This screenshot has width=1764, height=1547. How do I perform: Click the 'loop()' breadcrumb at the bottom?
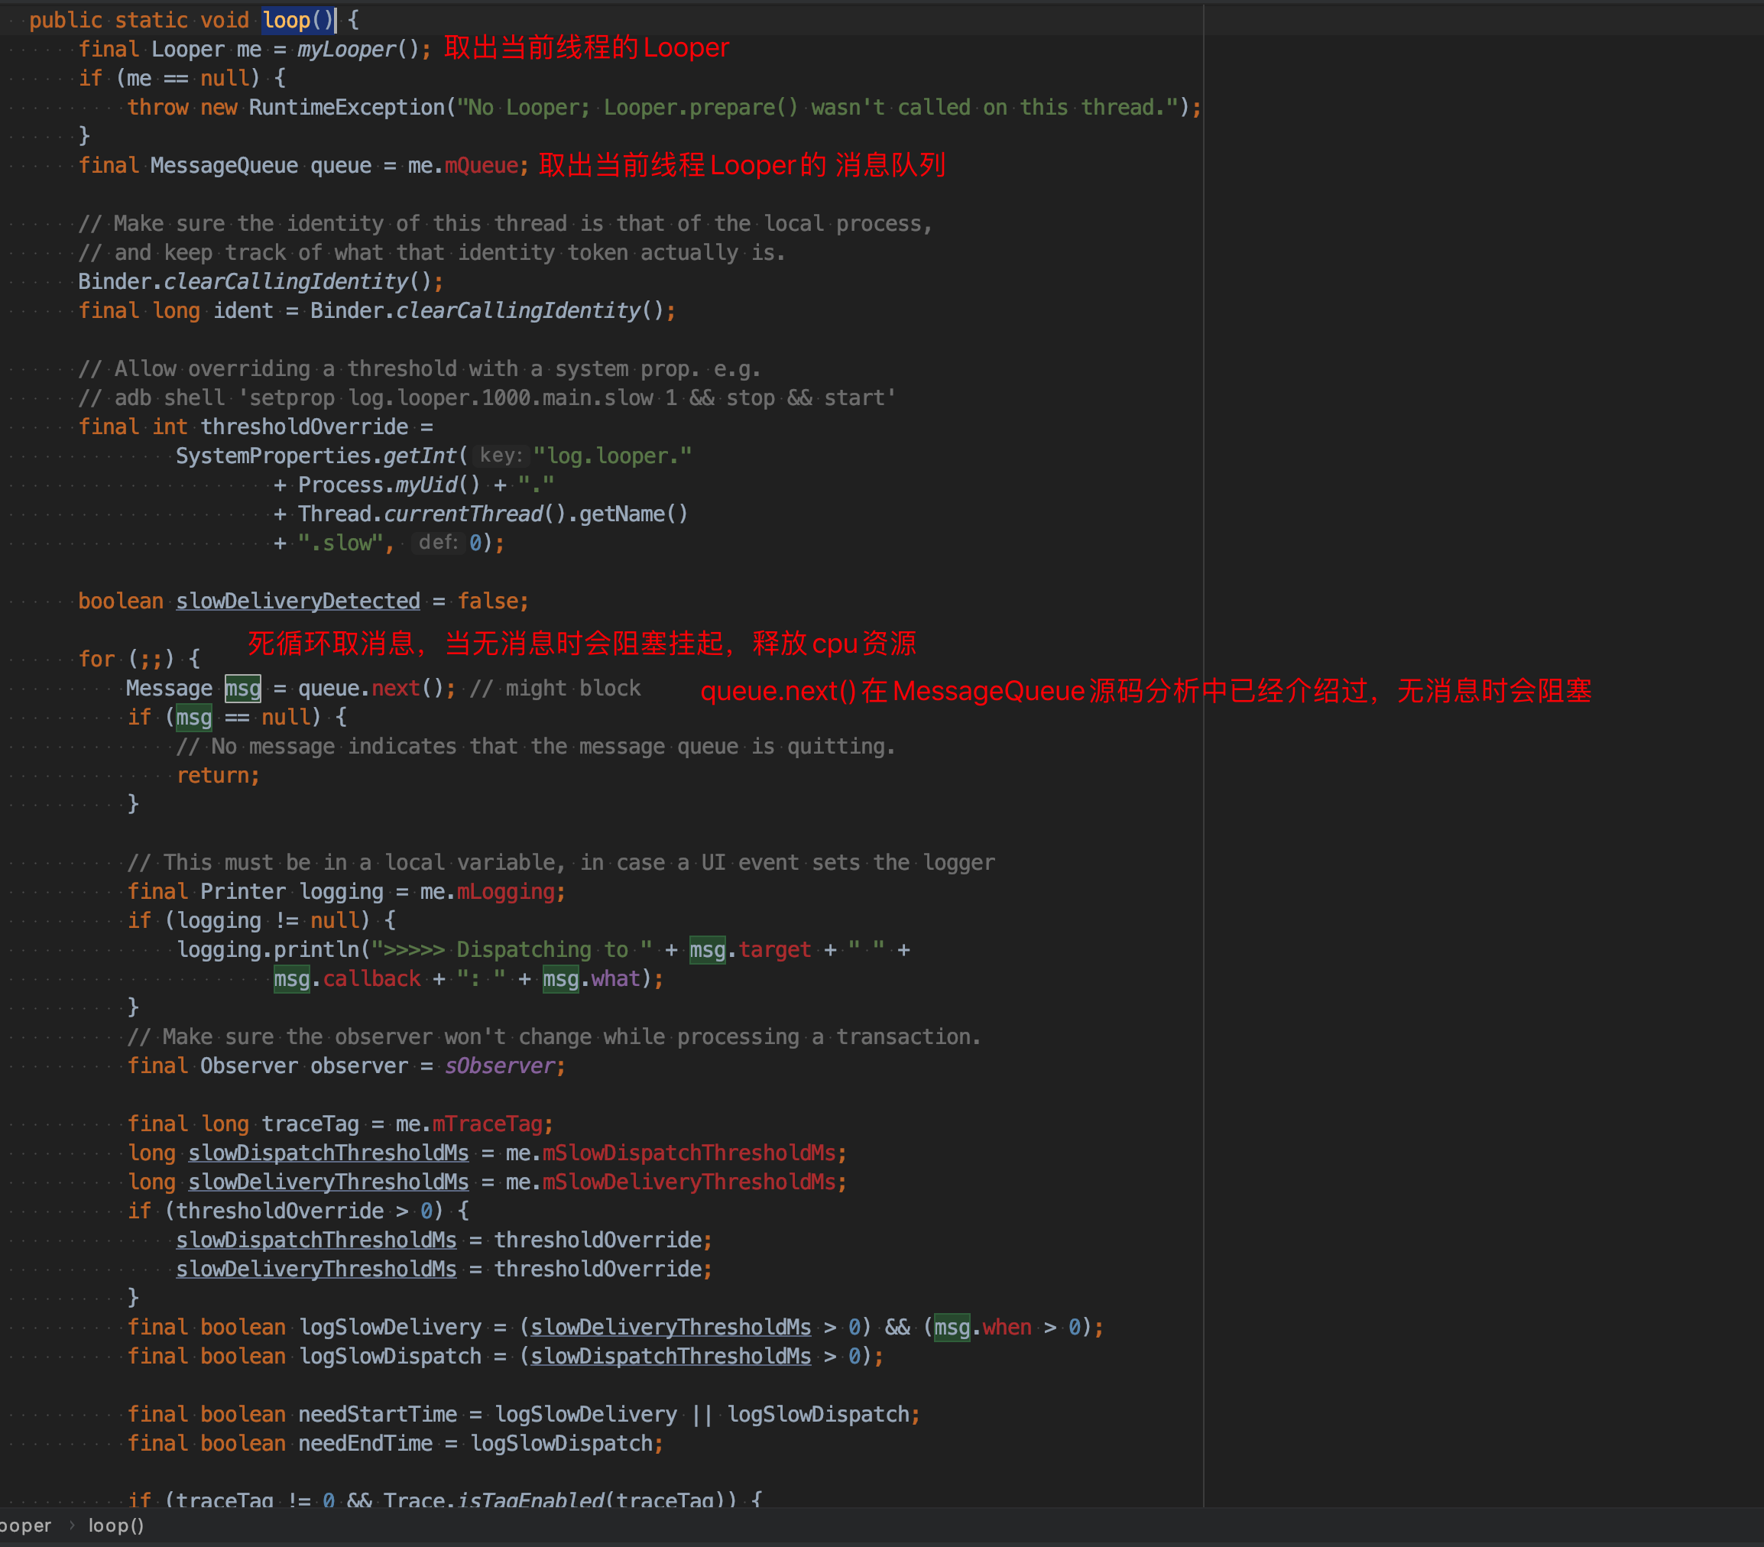coord(115,1526)
